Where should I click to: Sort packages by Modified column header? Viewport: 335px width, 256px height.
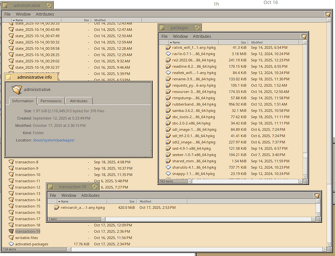click(257, 42)
